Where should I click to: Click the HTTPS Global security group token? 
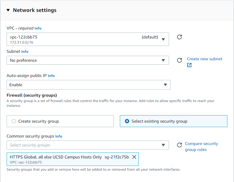(56, 157)
